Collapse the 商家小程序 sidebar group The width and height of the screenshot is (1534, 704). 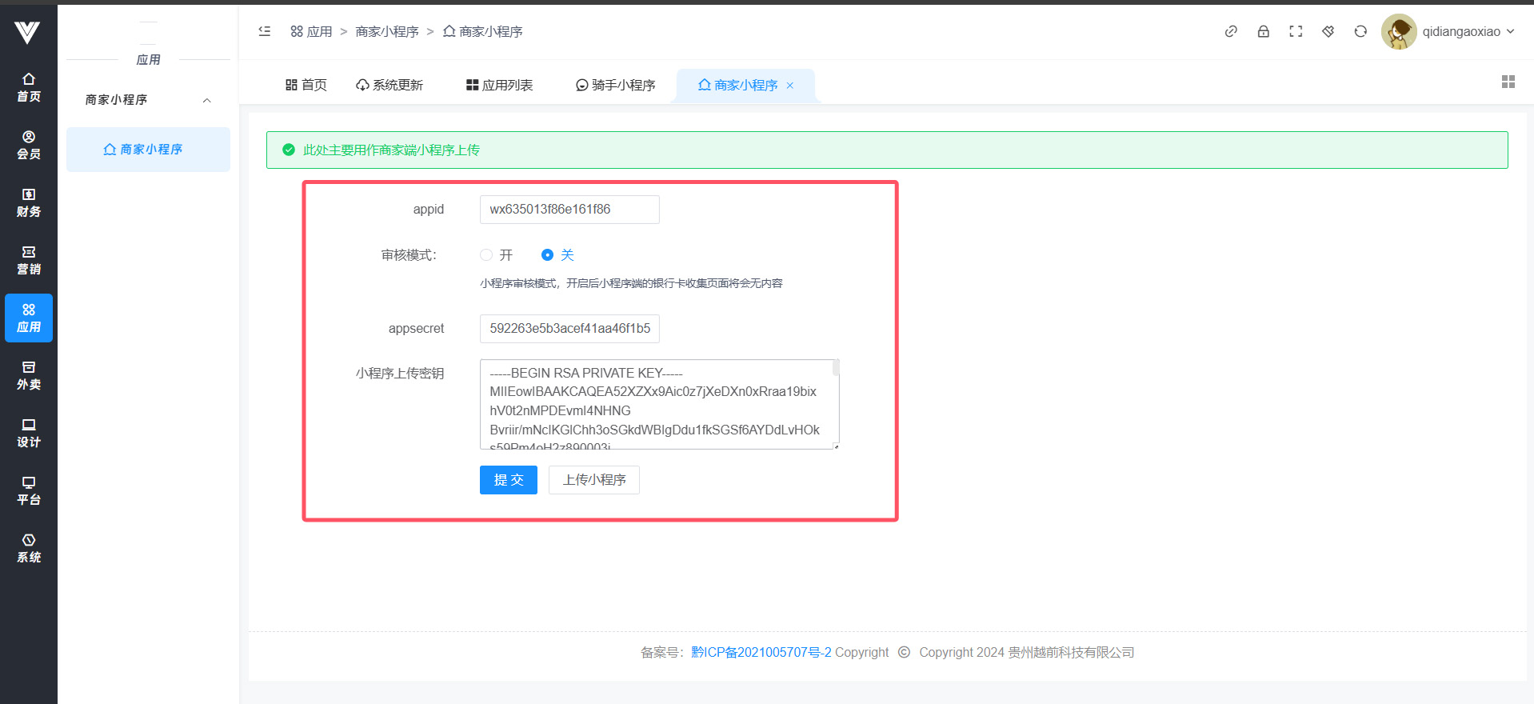pos(206,100)
